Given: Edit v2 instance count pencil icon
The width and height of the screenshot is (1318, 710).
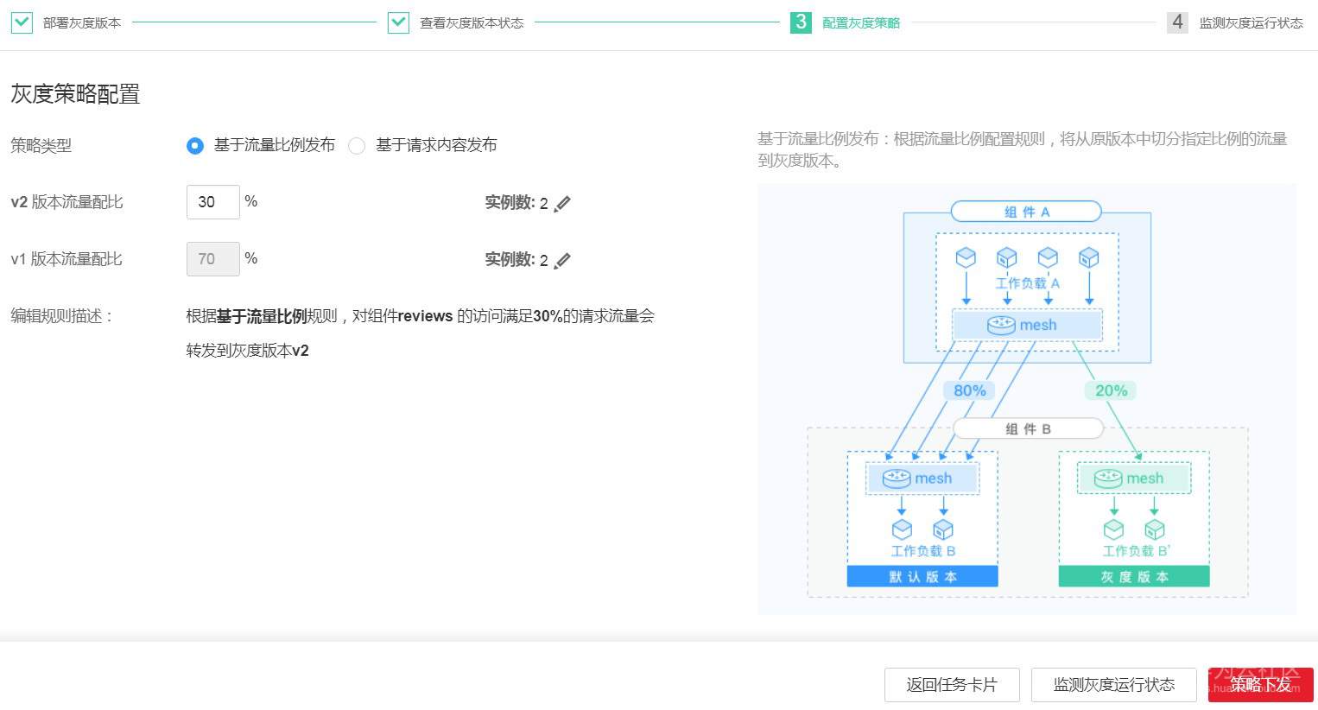Looking at the screenshot, I should [x=562, y=204].
